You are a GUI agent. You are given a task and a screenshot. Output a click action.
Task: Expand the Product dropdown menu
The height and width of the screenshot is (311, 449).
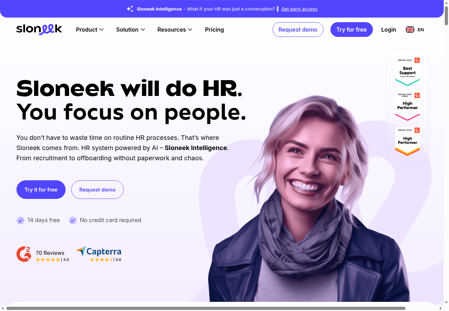(x=90, y=30)
